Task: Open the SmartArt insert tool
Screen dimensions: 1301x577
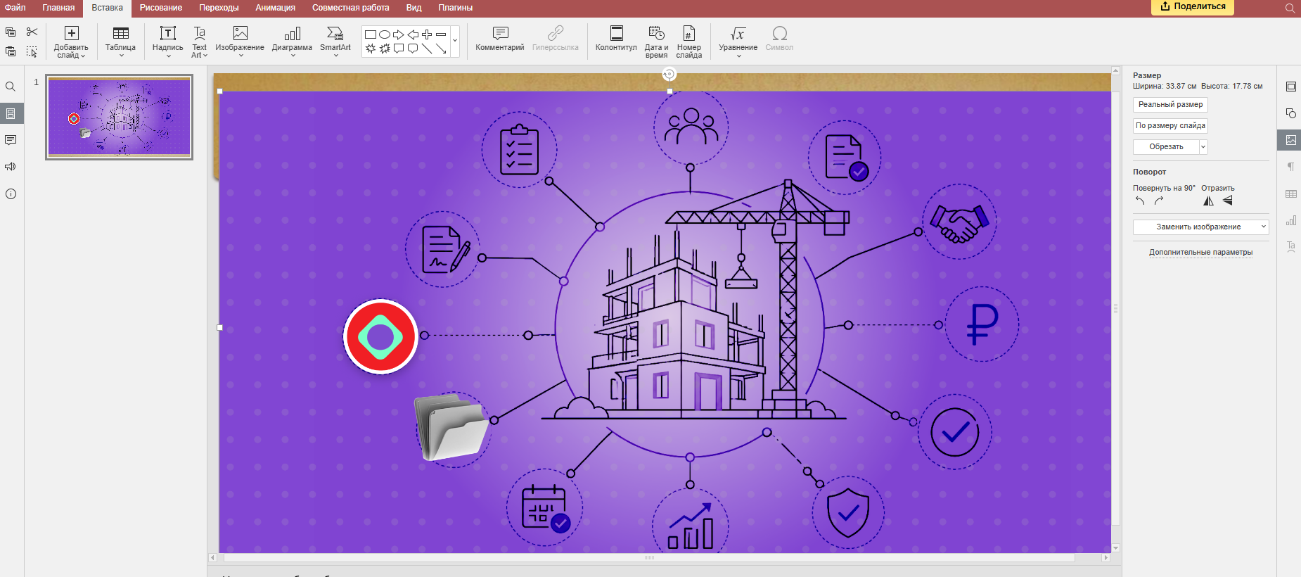Action: tap(335, 41)
